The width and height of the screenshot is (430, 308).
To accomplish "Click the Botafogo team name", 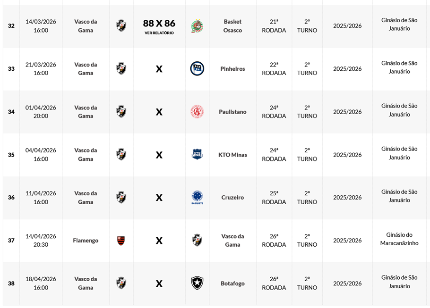I will pos(232,283).
